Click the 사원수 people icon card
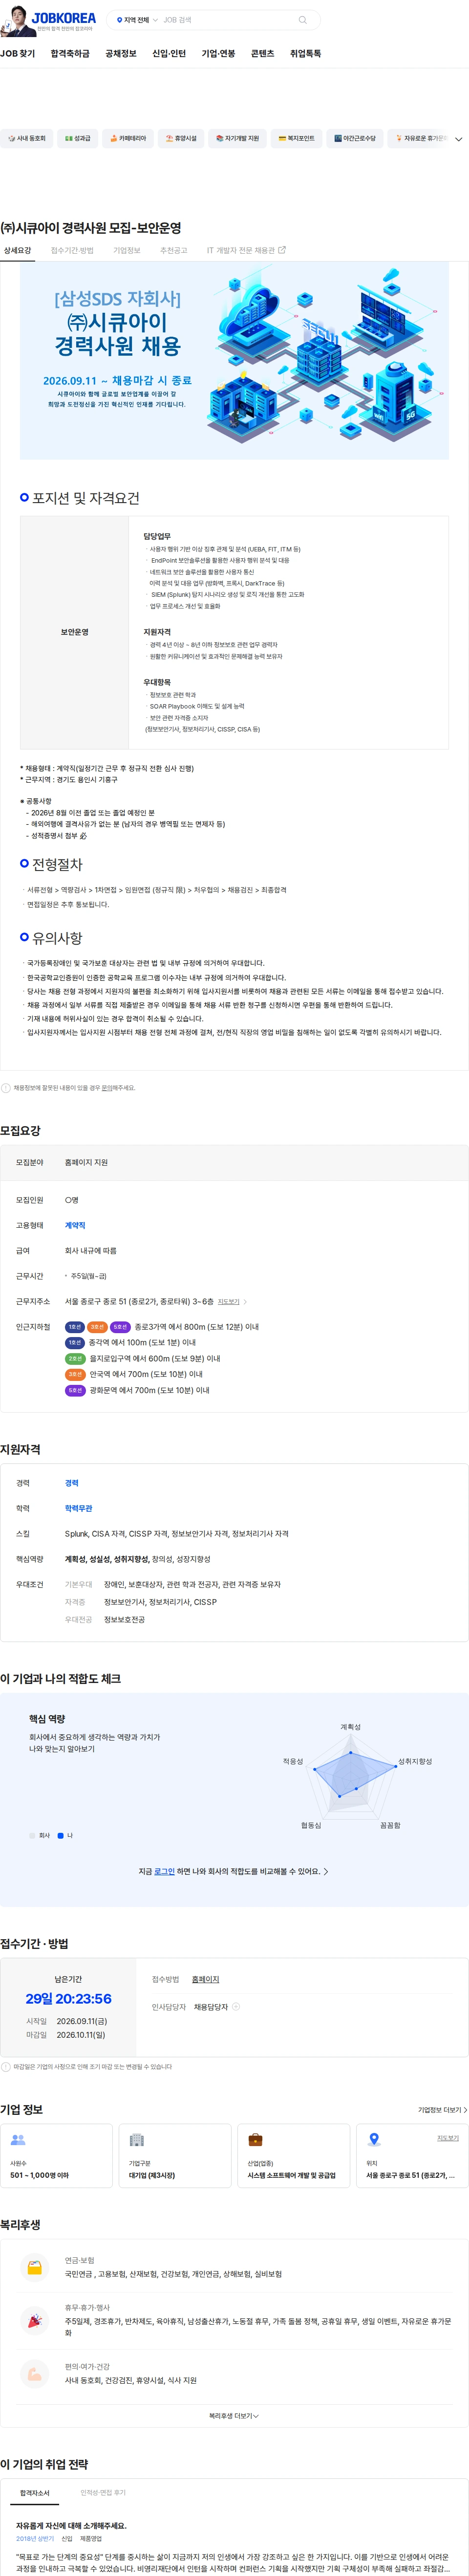The height and width of the screenshot is (2576, 469). (x=57, y=2155)
